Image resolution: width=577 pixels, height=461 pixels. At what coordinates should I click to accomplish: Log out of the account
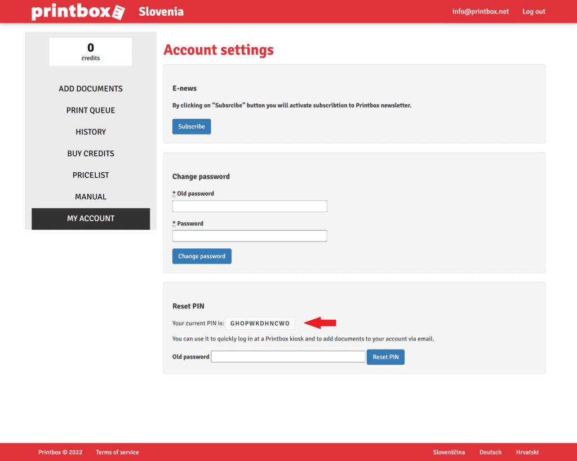[x=534, y=12]
